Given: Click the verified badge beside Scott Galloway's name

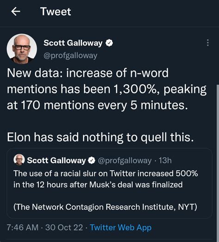Looking at the screenshot, I should coord(109,43).
